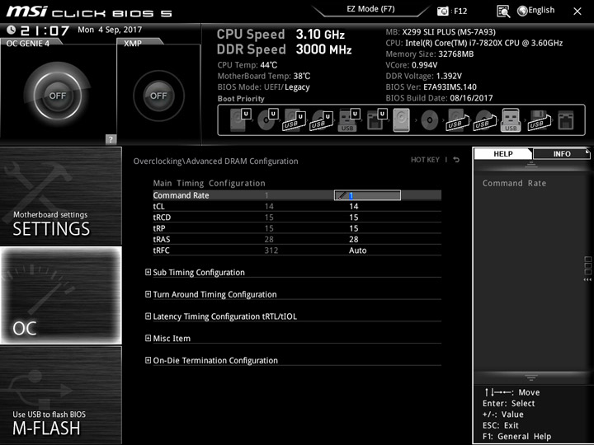
Task: Switch to EZ Mode (F7)
Action: (x=371, y=9)
